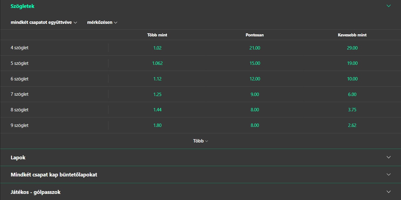Select 12.00 odds for exactly 6 szöglet
The image size is (401, 200).
255,79
